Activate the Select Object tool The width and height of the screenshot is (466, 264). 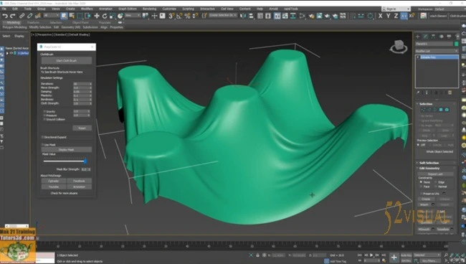(64, 16)
